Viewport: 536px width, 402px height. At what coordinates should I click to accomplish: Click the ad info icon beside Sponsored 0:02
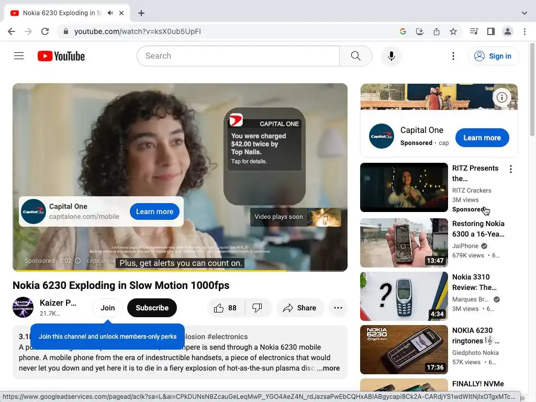(77, 261)
